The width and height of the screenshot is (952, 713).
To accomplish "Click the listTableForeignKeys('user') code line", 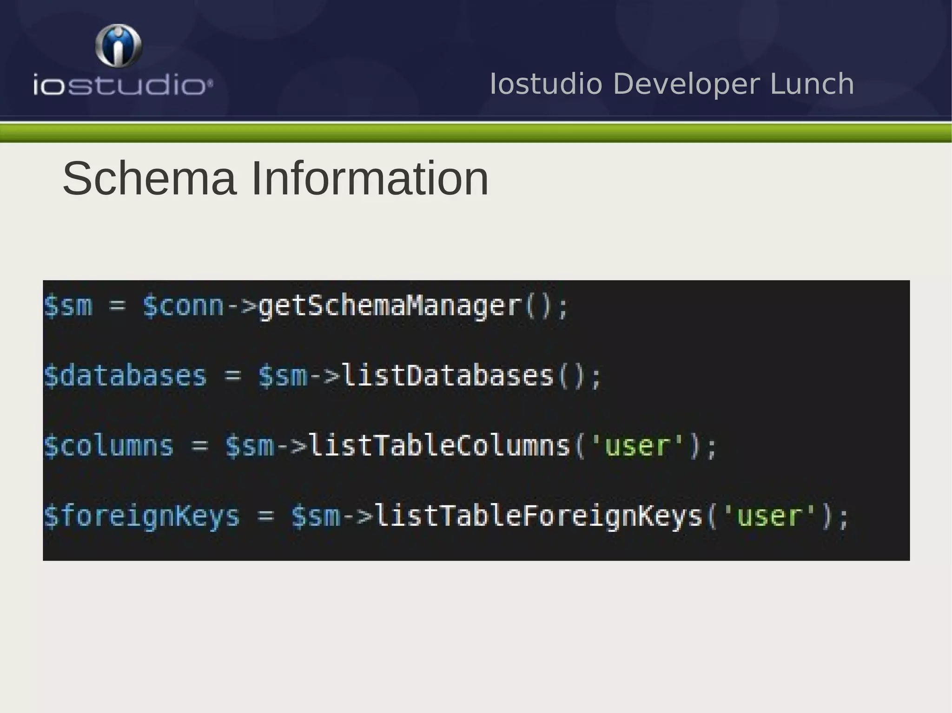I will (447, 517).
